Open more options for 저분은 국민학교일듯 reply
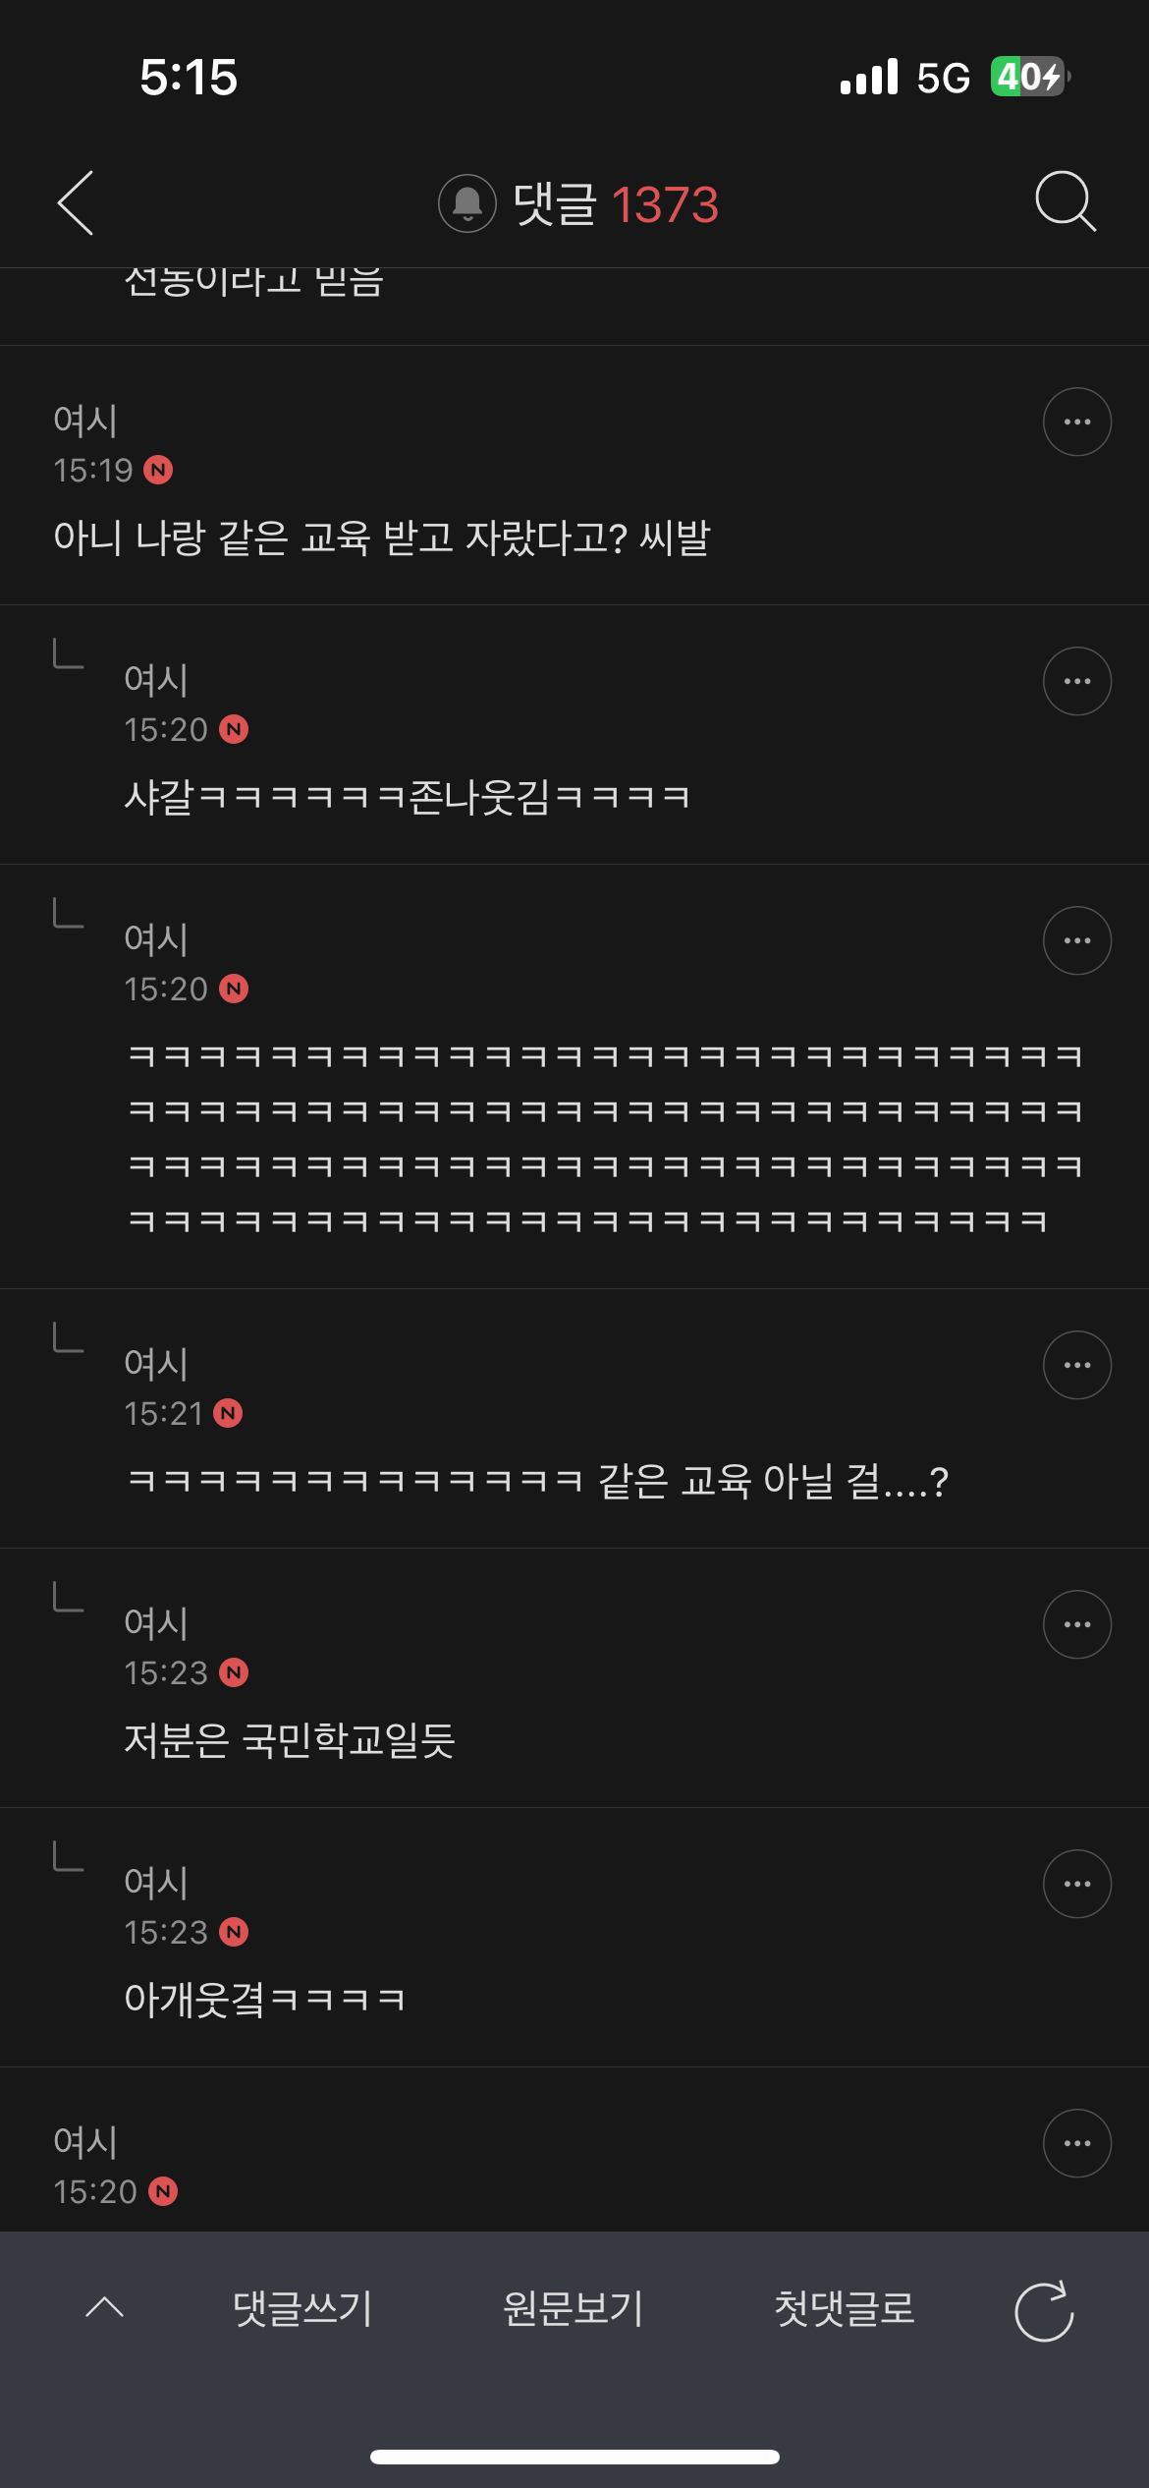The height and width of the screenshot is (2488, 1149). pyautogui.click(x=1076, y=1625)
